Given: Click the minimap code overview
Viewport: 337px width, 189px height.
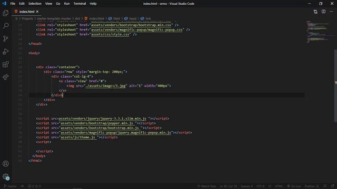Looking at the screenshot, I should [319, 32].
